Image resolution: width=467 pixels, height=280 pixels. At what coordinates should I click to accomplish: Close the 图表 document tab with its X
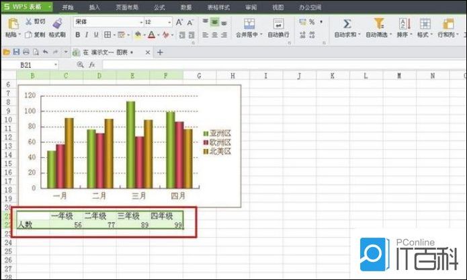tap(147, 52)
